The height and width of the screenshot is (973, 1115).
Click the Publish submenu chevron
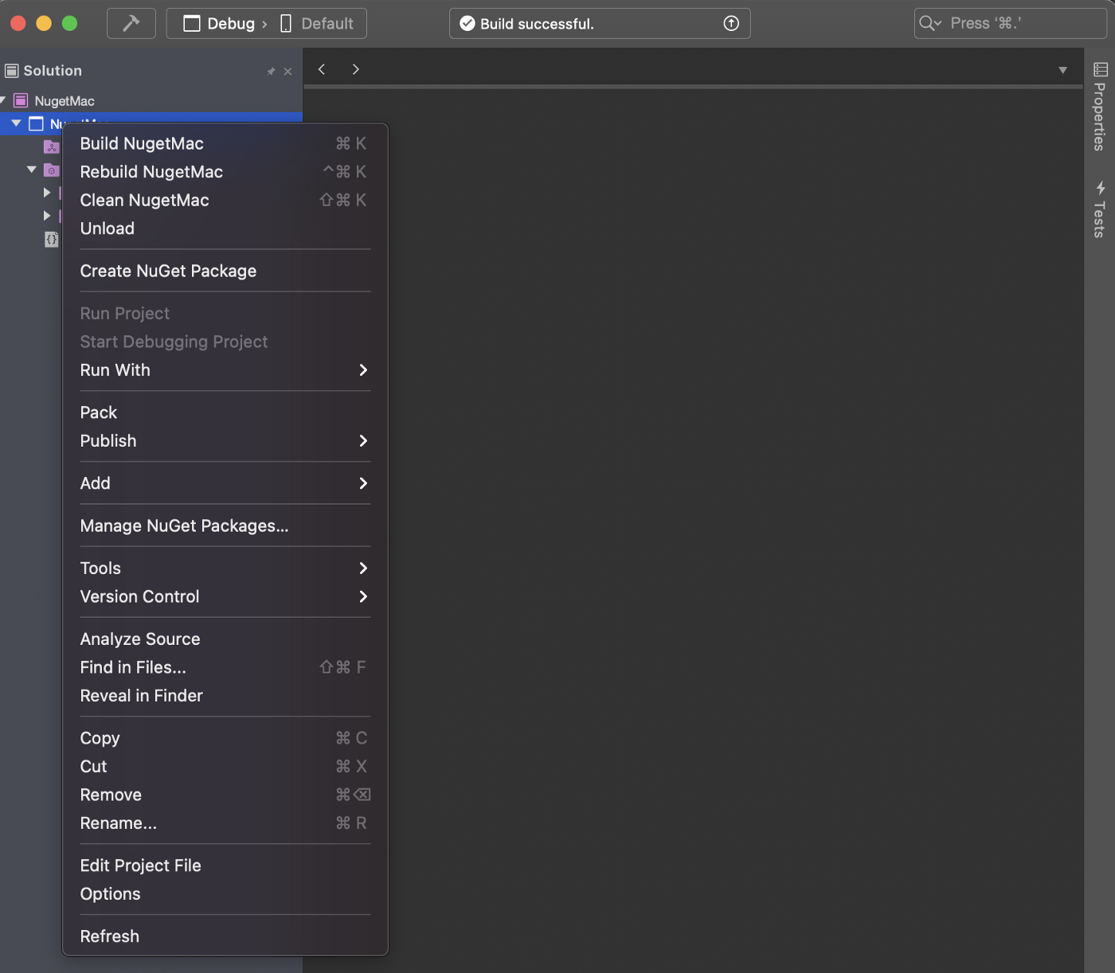tap(363, 441)
